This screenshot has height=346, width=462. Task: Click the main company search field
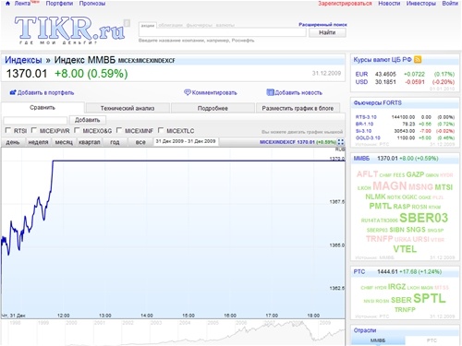click(x=223, y=32)
